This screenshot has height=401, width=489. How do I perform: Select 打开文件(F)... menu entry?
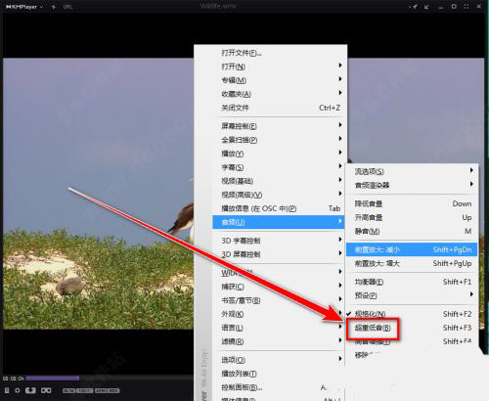[x=280, y=53]
